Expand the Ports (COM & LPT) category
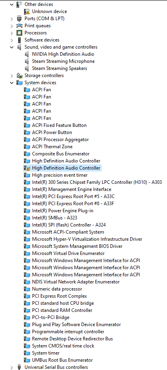167x370 pixels. click(x=11, y=19)
